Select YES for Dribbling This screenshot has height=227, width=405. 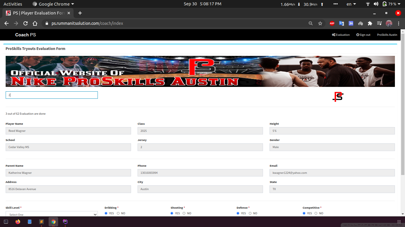(106, 213)
